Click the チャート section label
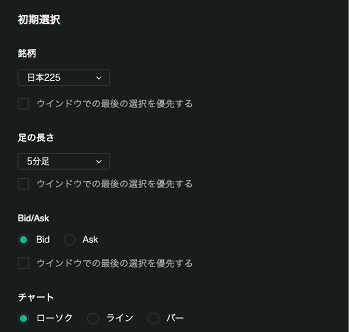Screen dimensions: 349x332 click(x=36, y=297)
